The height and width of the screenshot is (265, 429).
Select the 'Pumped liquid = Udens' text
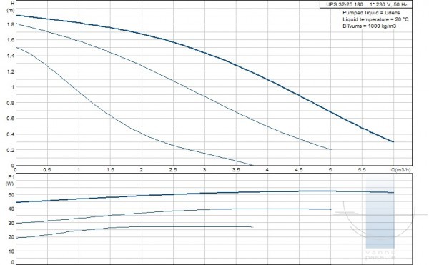pyautogui.click(x=371, y=13)
